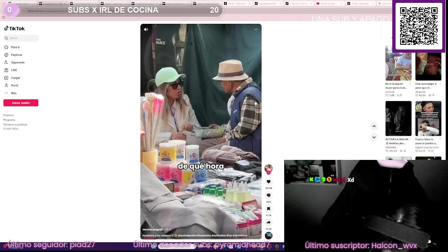Open options for the ACTIVA LA RACHA video

[410, 139]
